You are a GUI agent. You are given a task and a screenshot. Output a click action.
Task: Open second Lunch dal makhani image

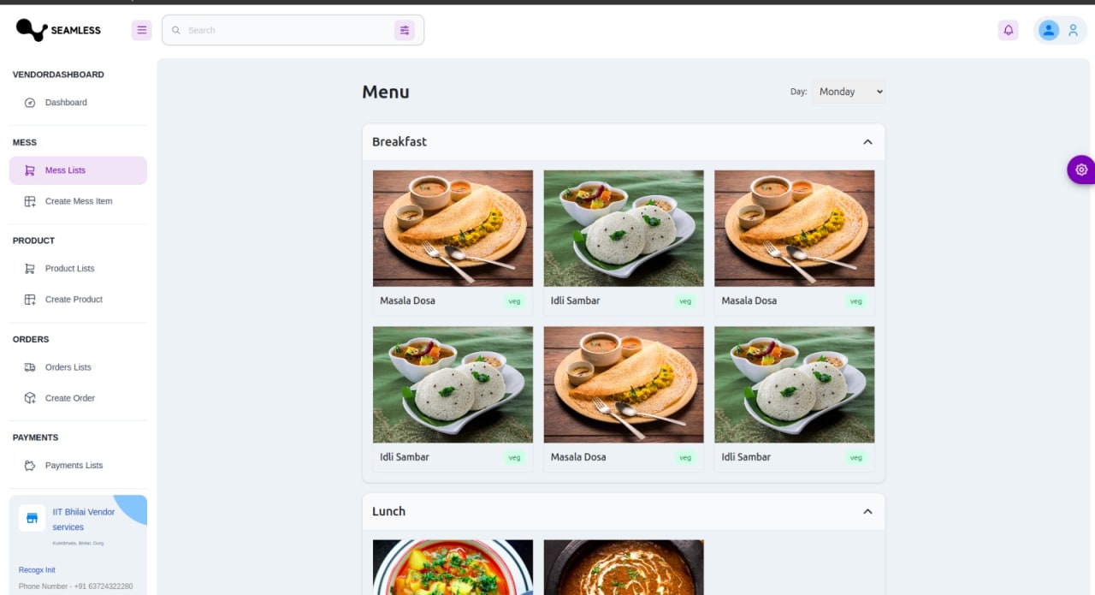click(624, 567)
